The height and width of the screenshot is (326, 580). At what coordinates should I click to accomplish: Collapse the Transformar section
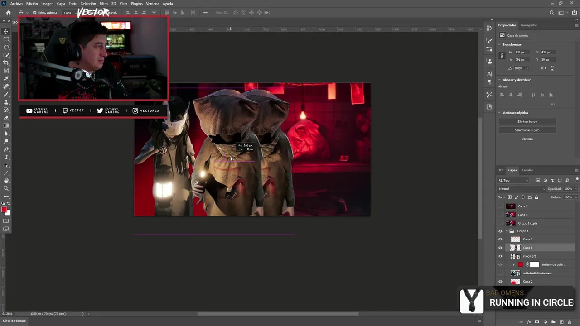click(x=499, y=44)
